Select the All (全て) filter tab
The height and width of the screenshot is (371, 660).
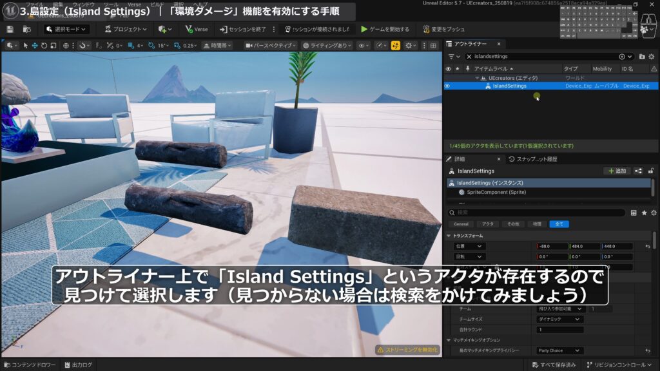[x=559, y=224]
